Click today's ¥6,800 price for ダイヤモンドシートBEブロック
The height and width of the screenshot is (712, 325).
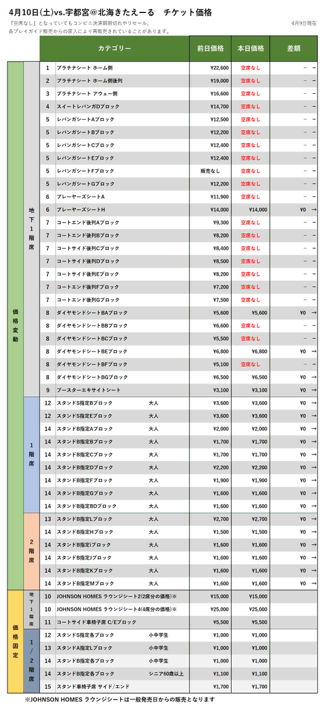point(259,351)
